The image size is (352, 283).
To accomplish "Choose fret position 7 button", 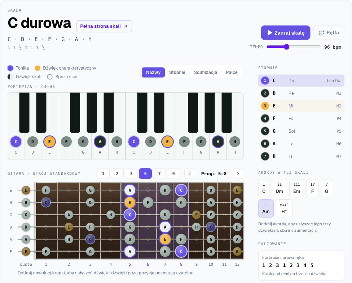I will 159,173.
